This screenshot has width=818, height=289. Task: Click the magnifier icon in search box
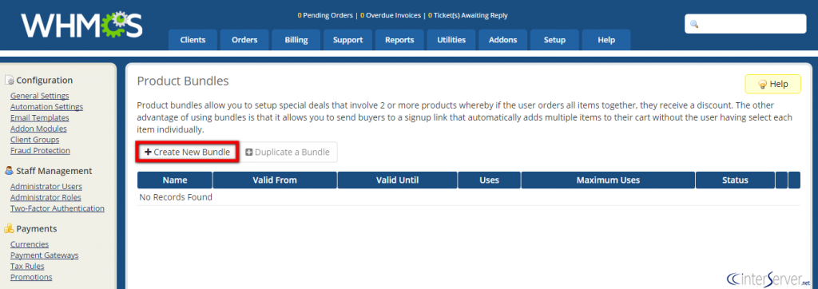click(x=694, y=24)
